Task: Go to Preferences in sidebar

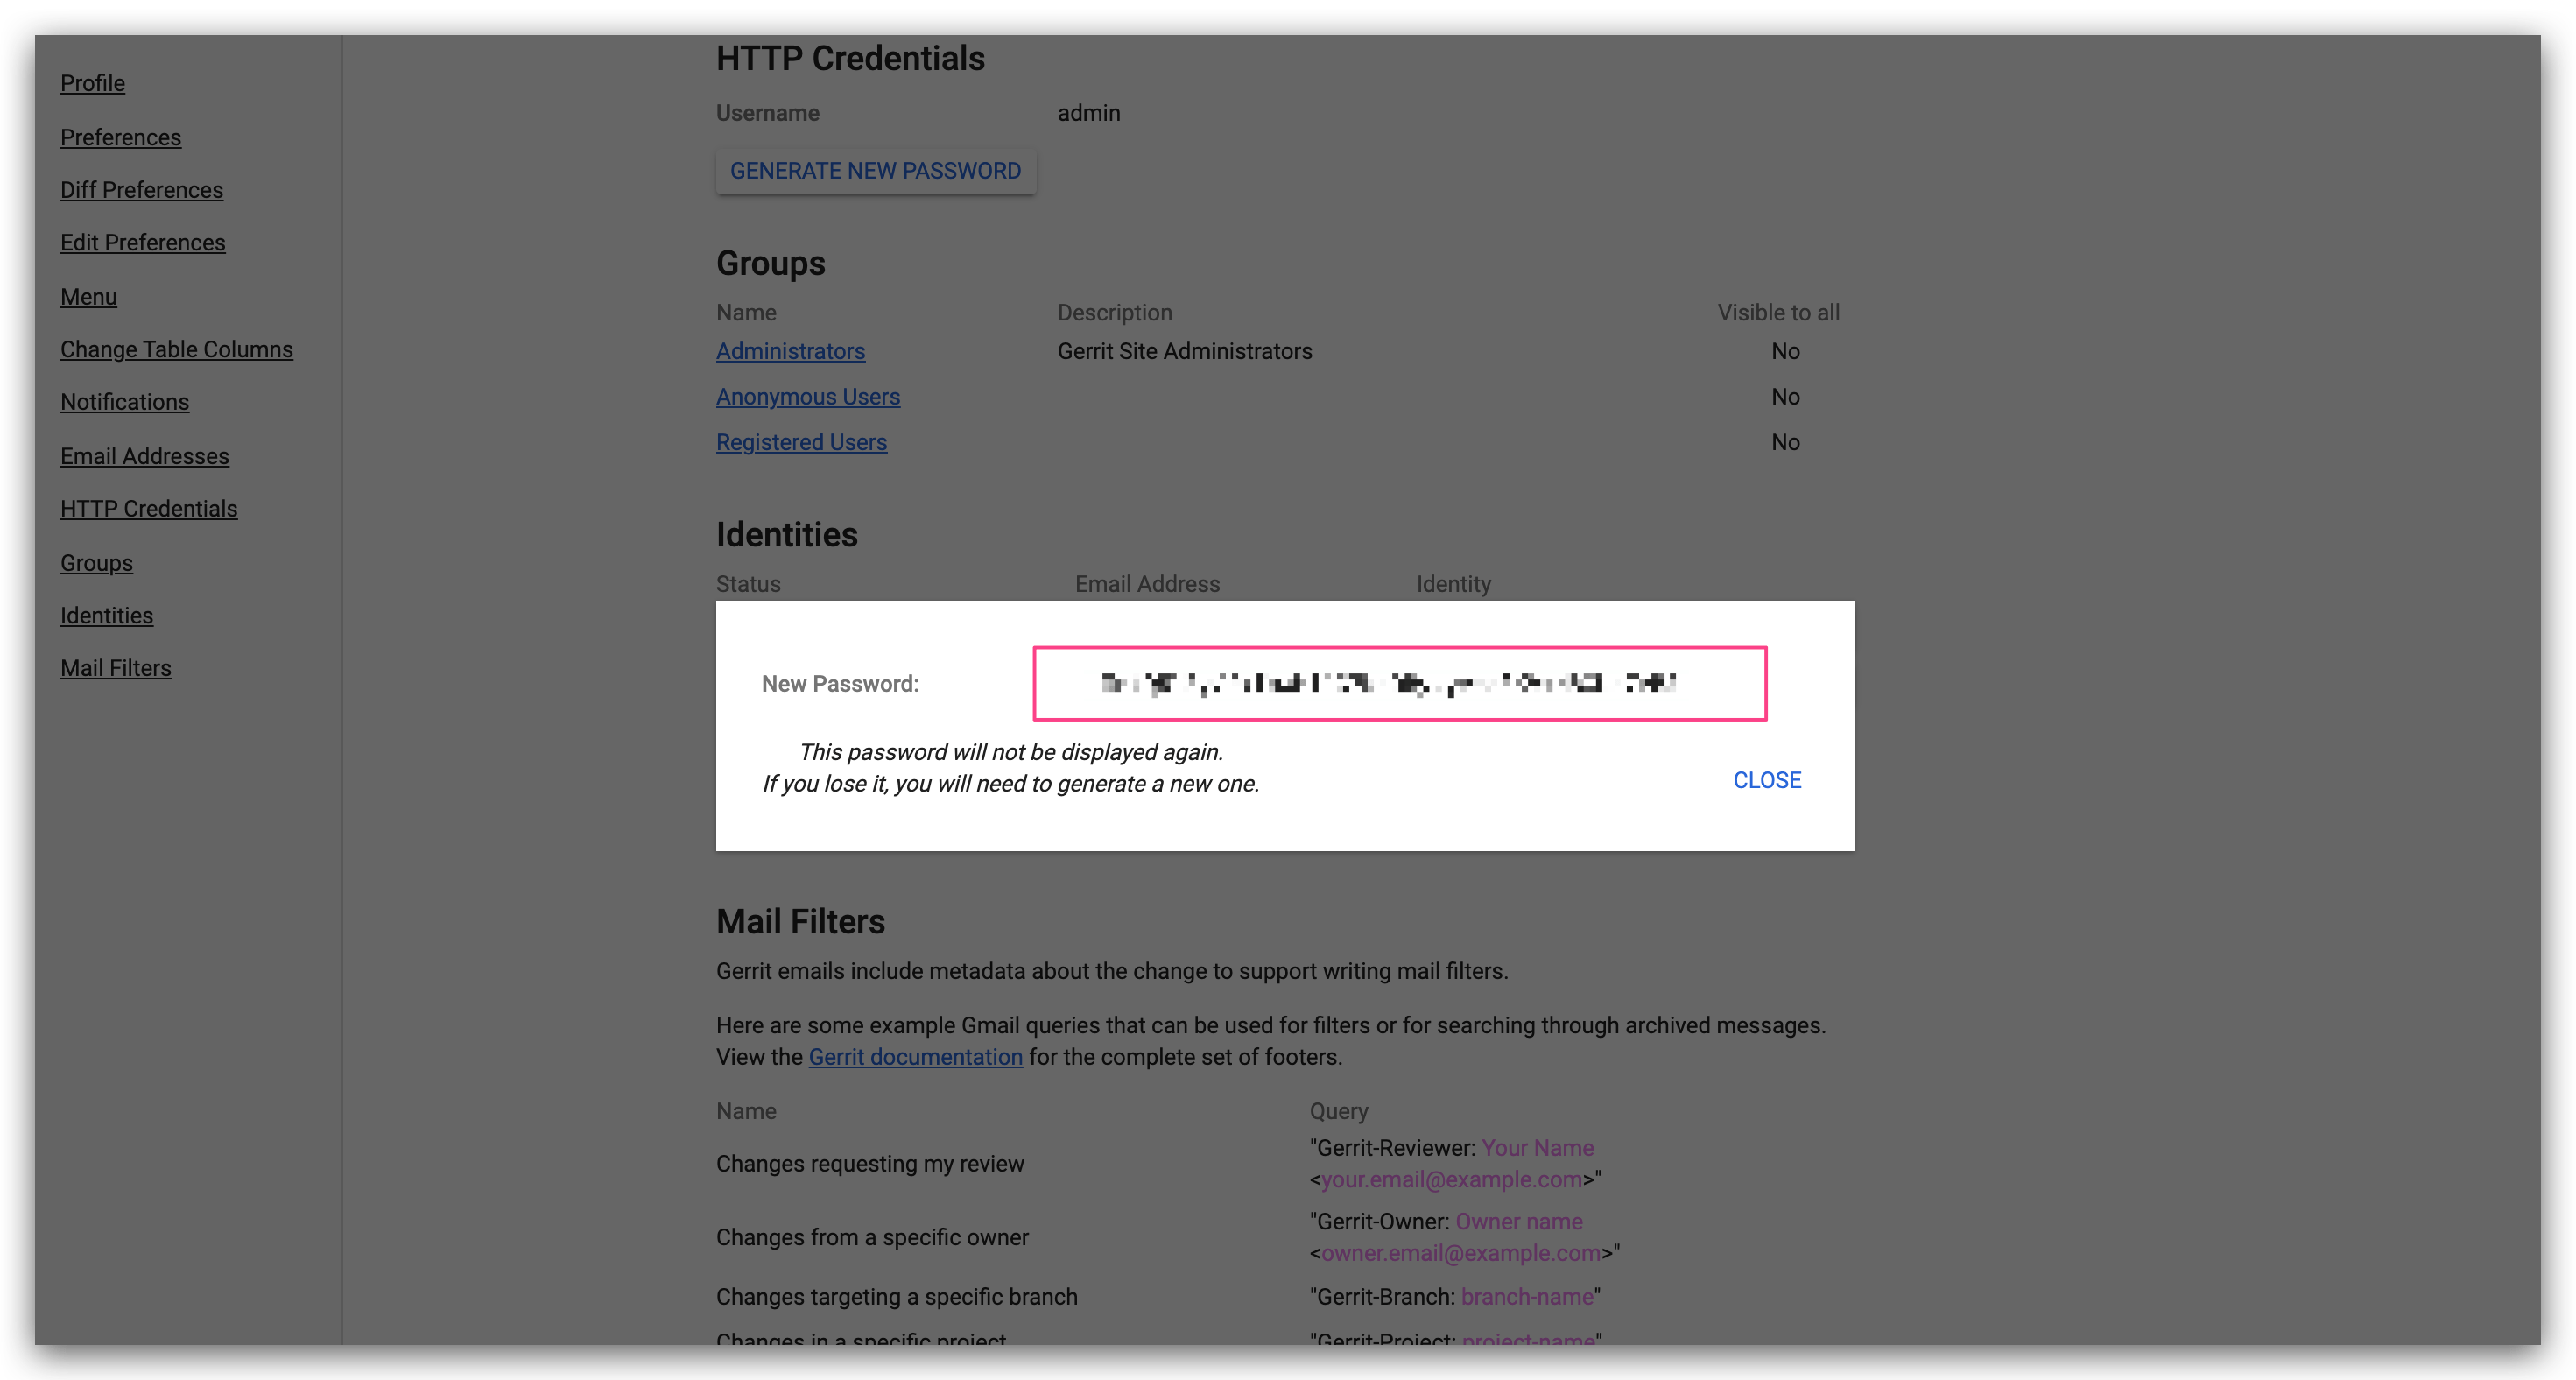Action: coord(120,137)
